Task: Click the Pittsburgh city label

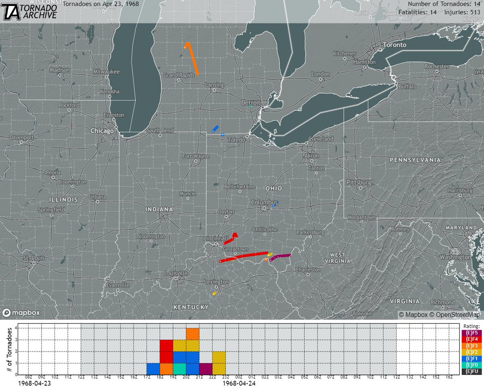Action: pyautogui.click(x=360, y=183)
